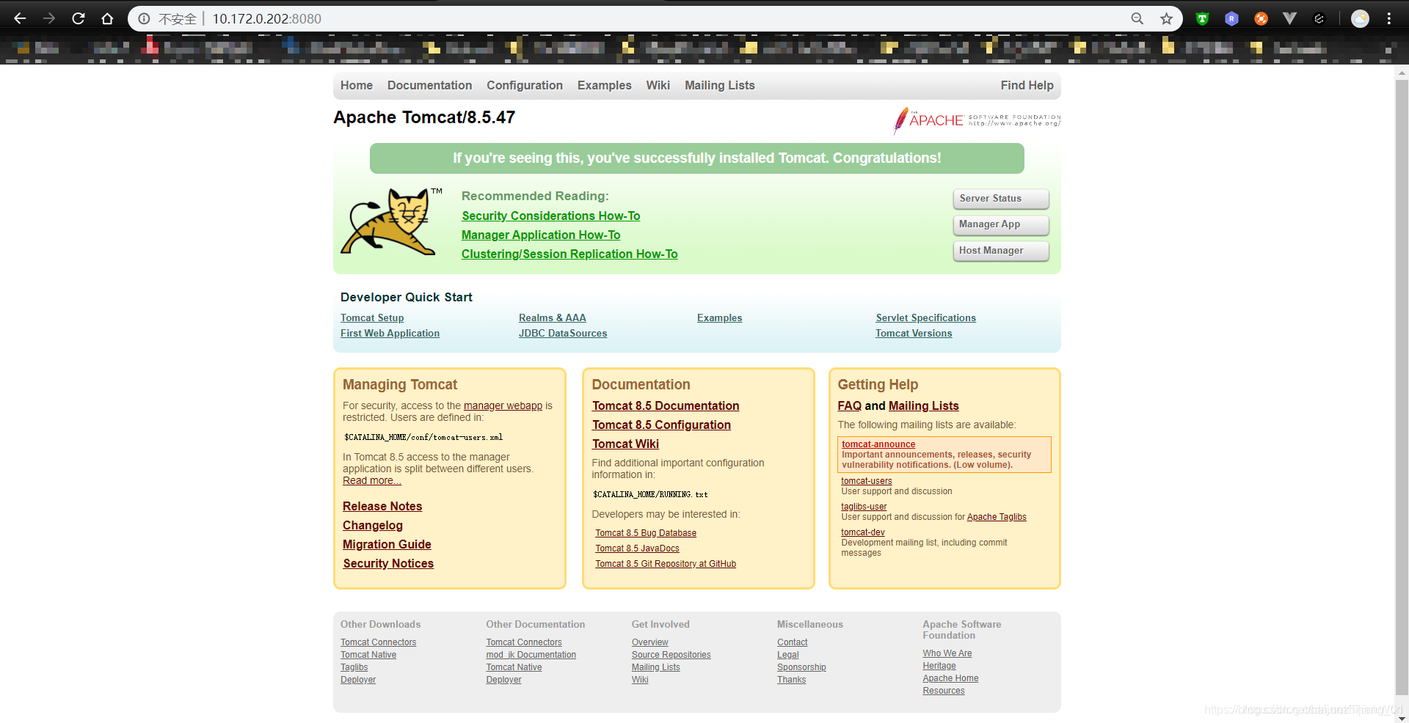Open Servlet Specifications link
The image size is (1409, 723).
point(925,318)
